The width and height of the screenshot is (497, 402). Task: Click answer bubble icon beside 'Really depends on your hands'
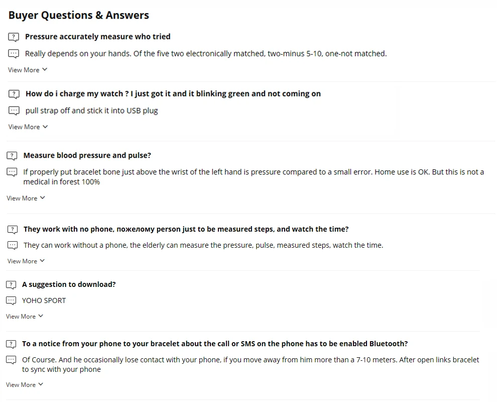[14, 54]
